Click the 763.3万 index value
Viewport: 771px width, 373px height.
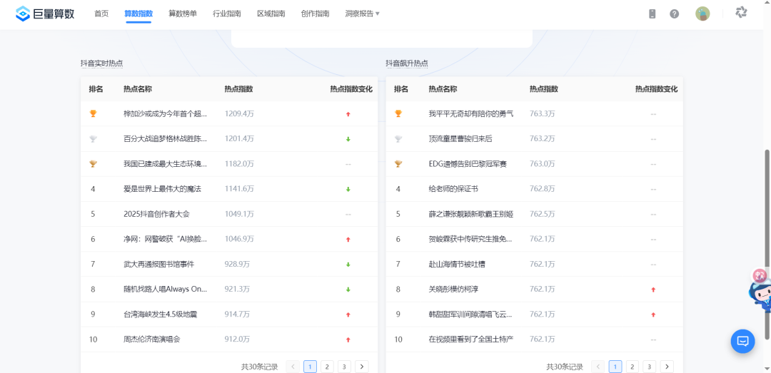click(x=543, y=114)
